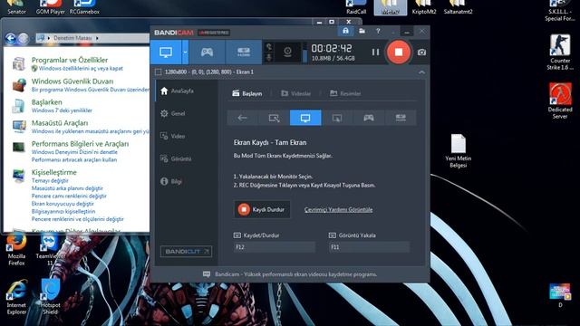Expand Denetim Masası breadcrumb arrow
This screenshot has width=580, height=326.
pos(97,38)
